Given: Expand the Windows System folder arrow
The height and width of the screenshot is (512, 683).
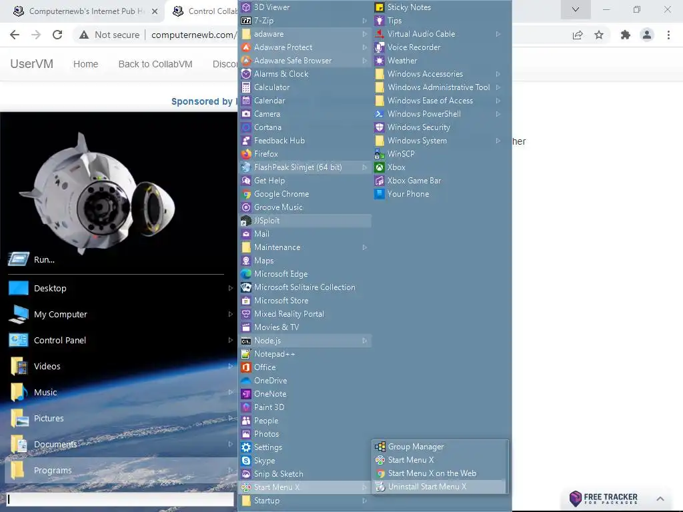Looking at the screenshot, I should pyautogui.click(x=498, y=141).
